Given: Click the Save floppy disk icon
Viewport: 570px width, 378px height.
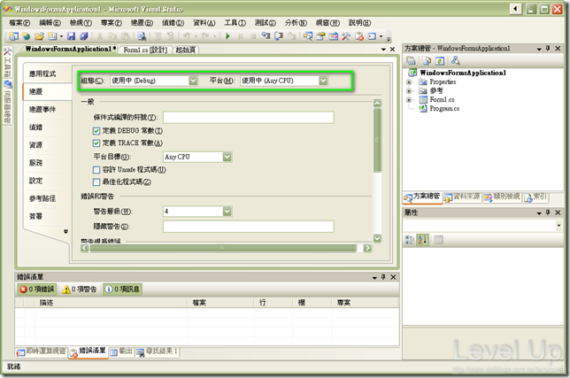Looking at the screenshot, I should 71,36.
